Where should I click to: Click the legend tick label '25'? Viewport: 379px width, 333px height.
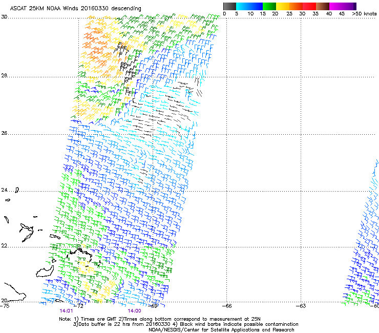(x=289, y=14)
